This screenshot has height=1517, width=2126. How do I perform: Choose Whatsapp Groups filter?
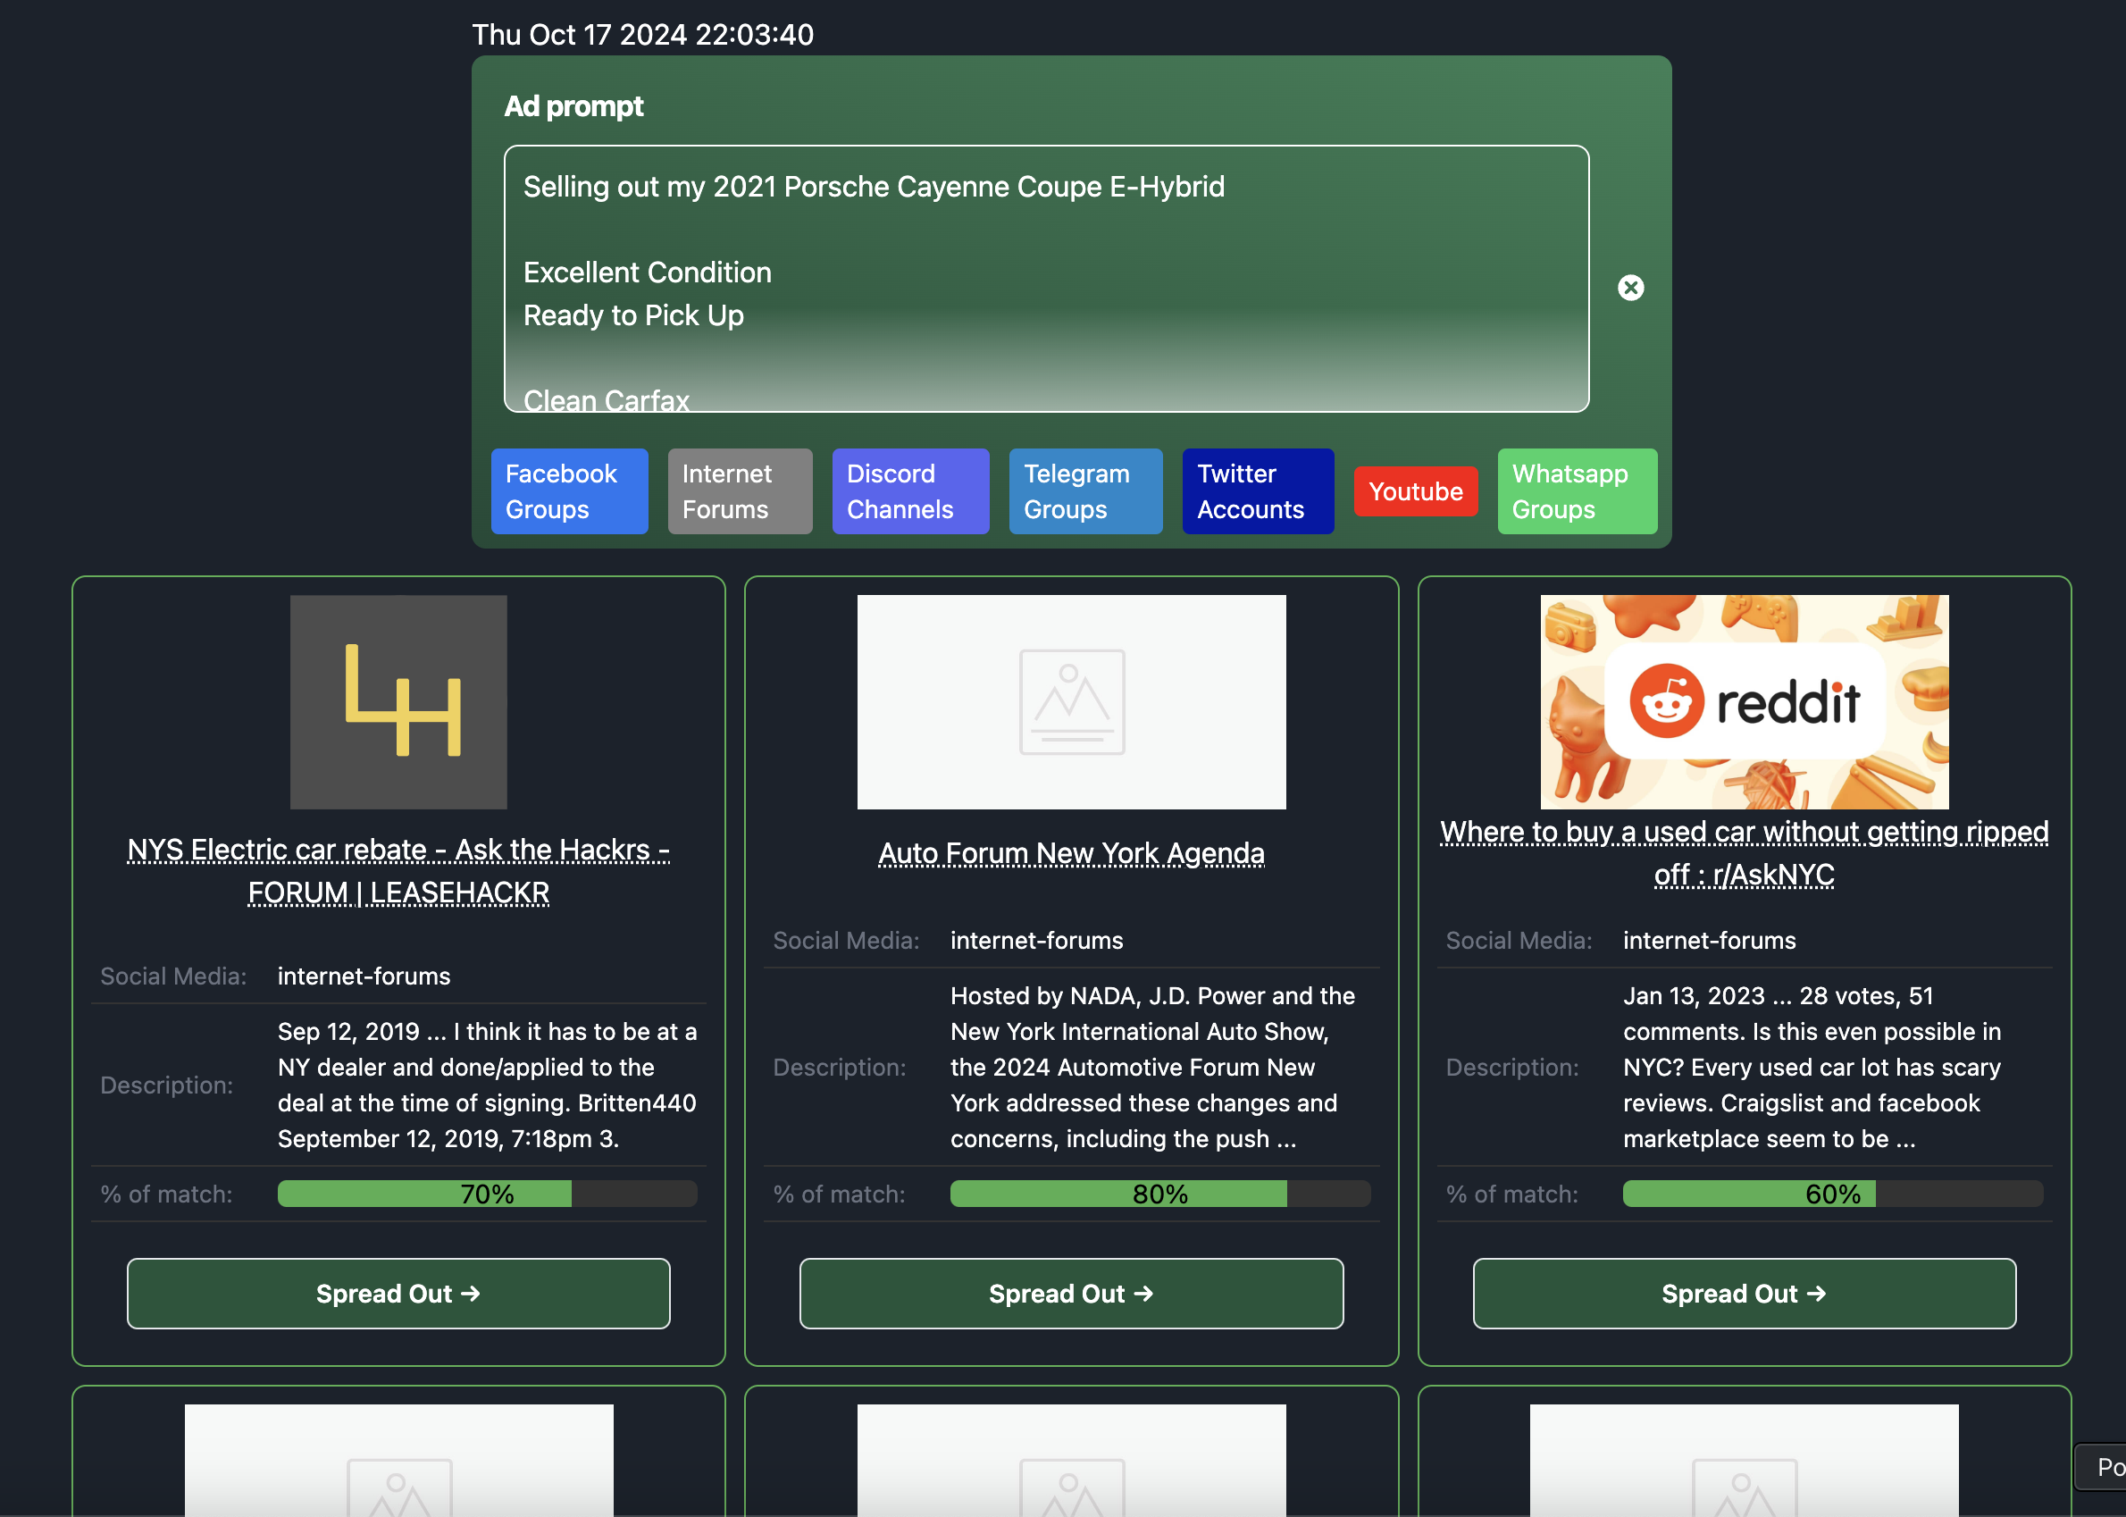[1577, 491]
